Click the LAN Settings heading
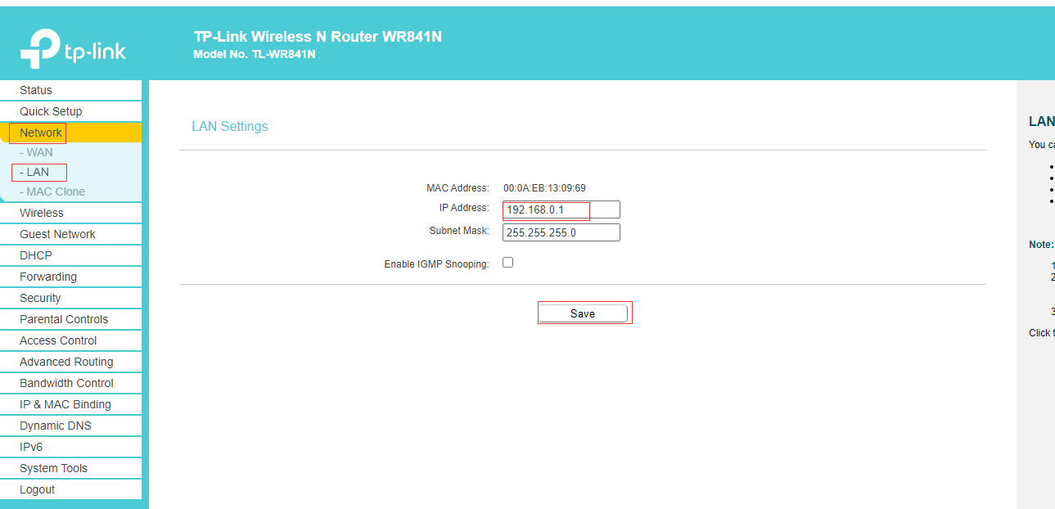Screen dimensions: 1055x509 (230, 126)
